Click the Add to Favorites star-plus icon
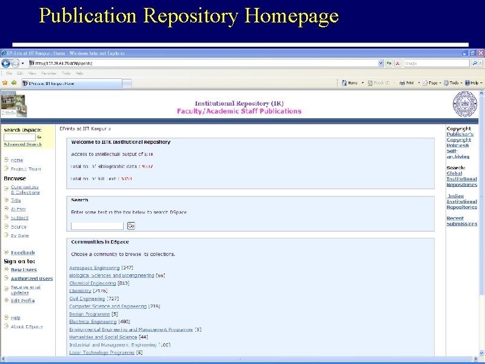 [14, 83]
